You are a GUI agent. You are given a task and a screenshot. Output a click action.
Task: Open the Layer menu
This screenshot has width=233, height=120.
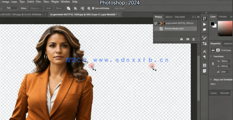point(14,2)
